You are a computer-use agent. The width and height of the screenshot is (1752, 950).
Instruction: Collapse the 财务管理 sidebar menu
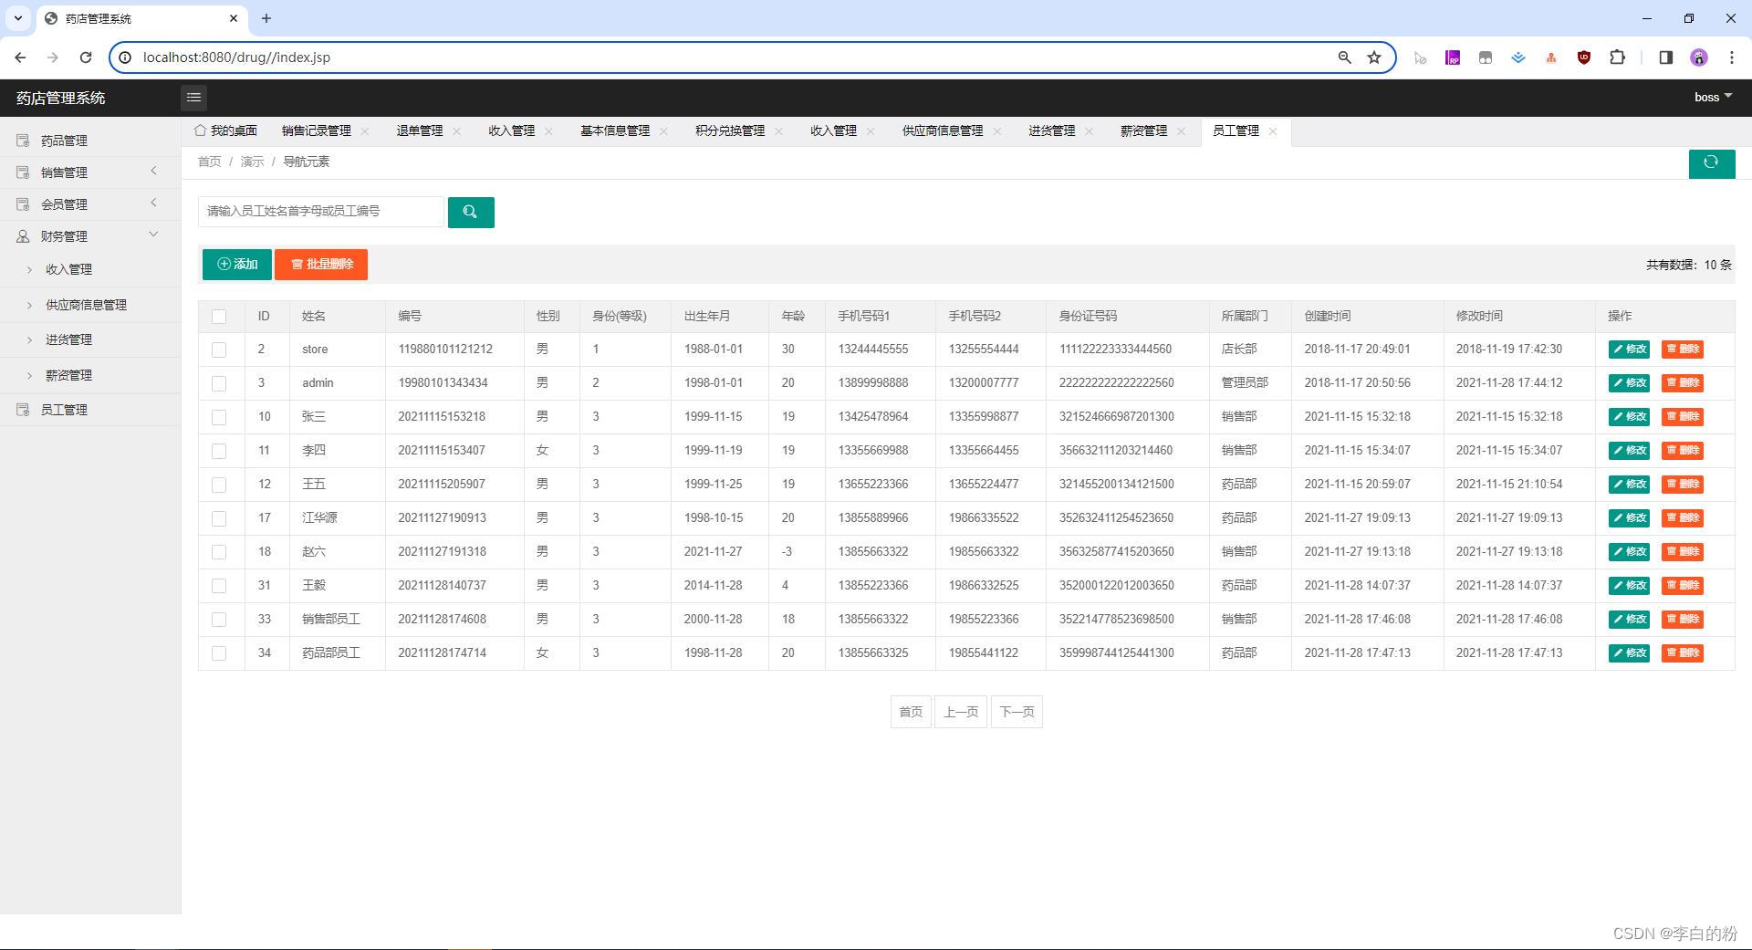coord(90,236)
